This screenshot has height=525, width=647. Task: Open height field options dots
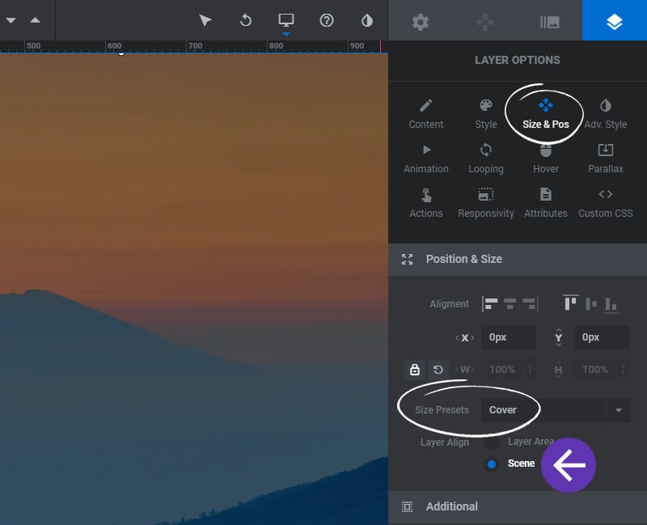pos(623,370)
